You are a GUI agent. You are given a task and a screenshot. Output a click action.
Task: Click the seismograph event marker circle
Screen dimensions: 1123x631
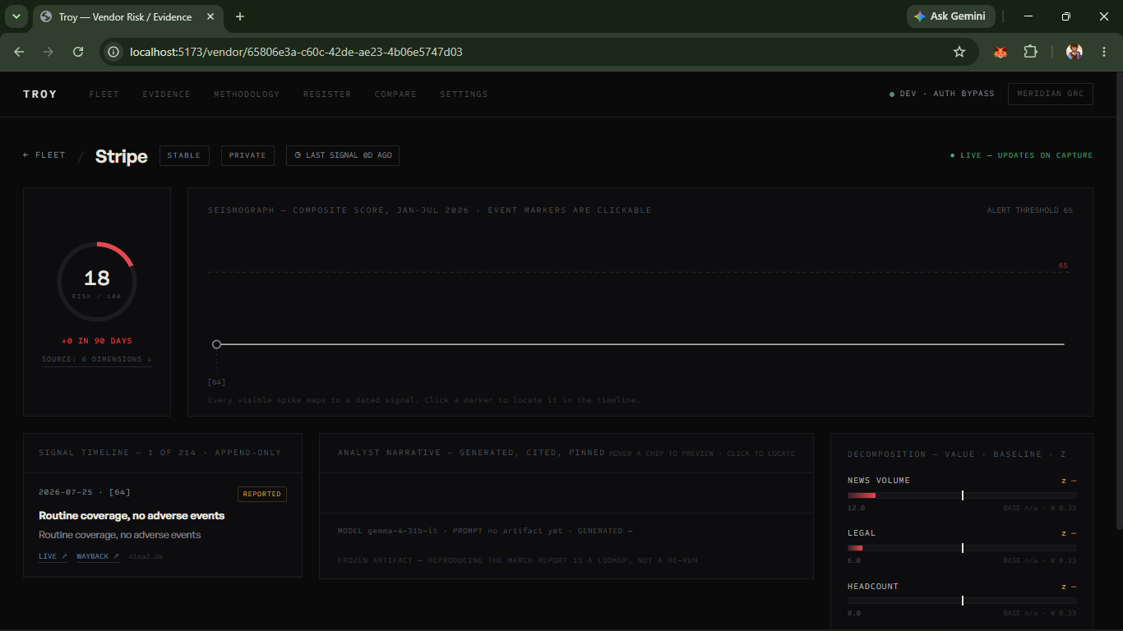point(216,344)
